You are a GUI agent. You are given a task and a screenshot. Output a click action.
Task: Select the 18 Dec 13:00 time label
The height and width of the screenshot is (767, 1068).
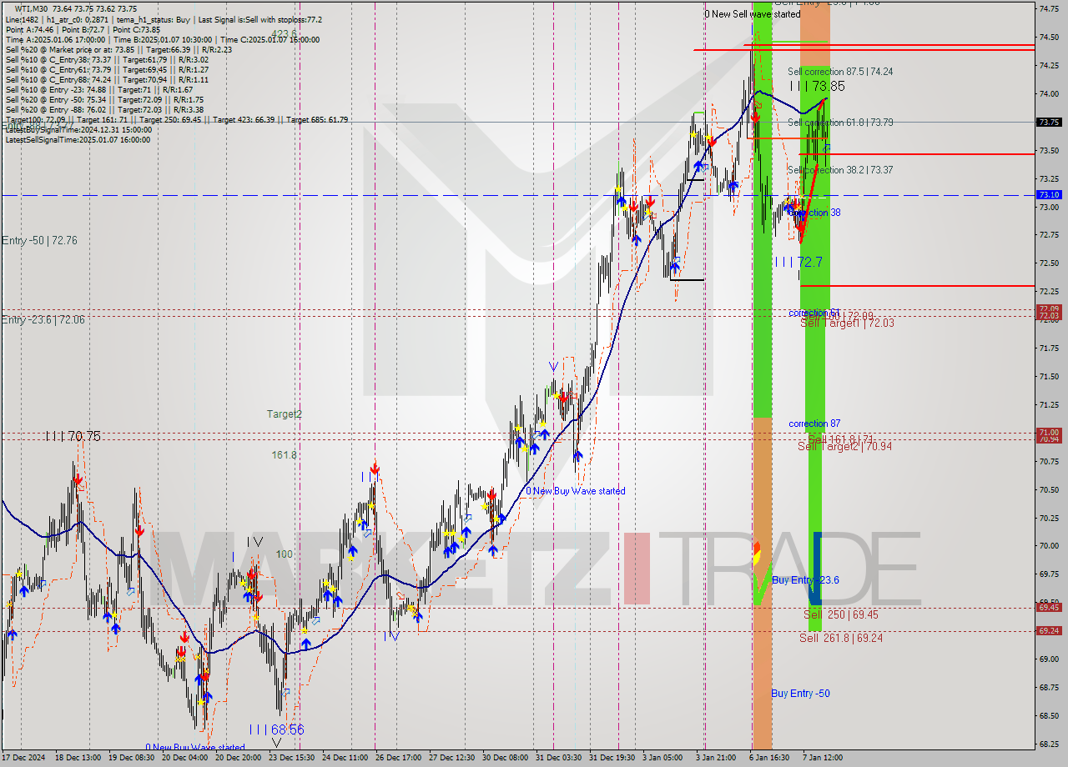point(78,758)
